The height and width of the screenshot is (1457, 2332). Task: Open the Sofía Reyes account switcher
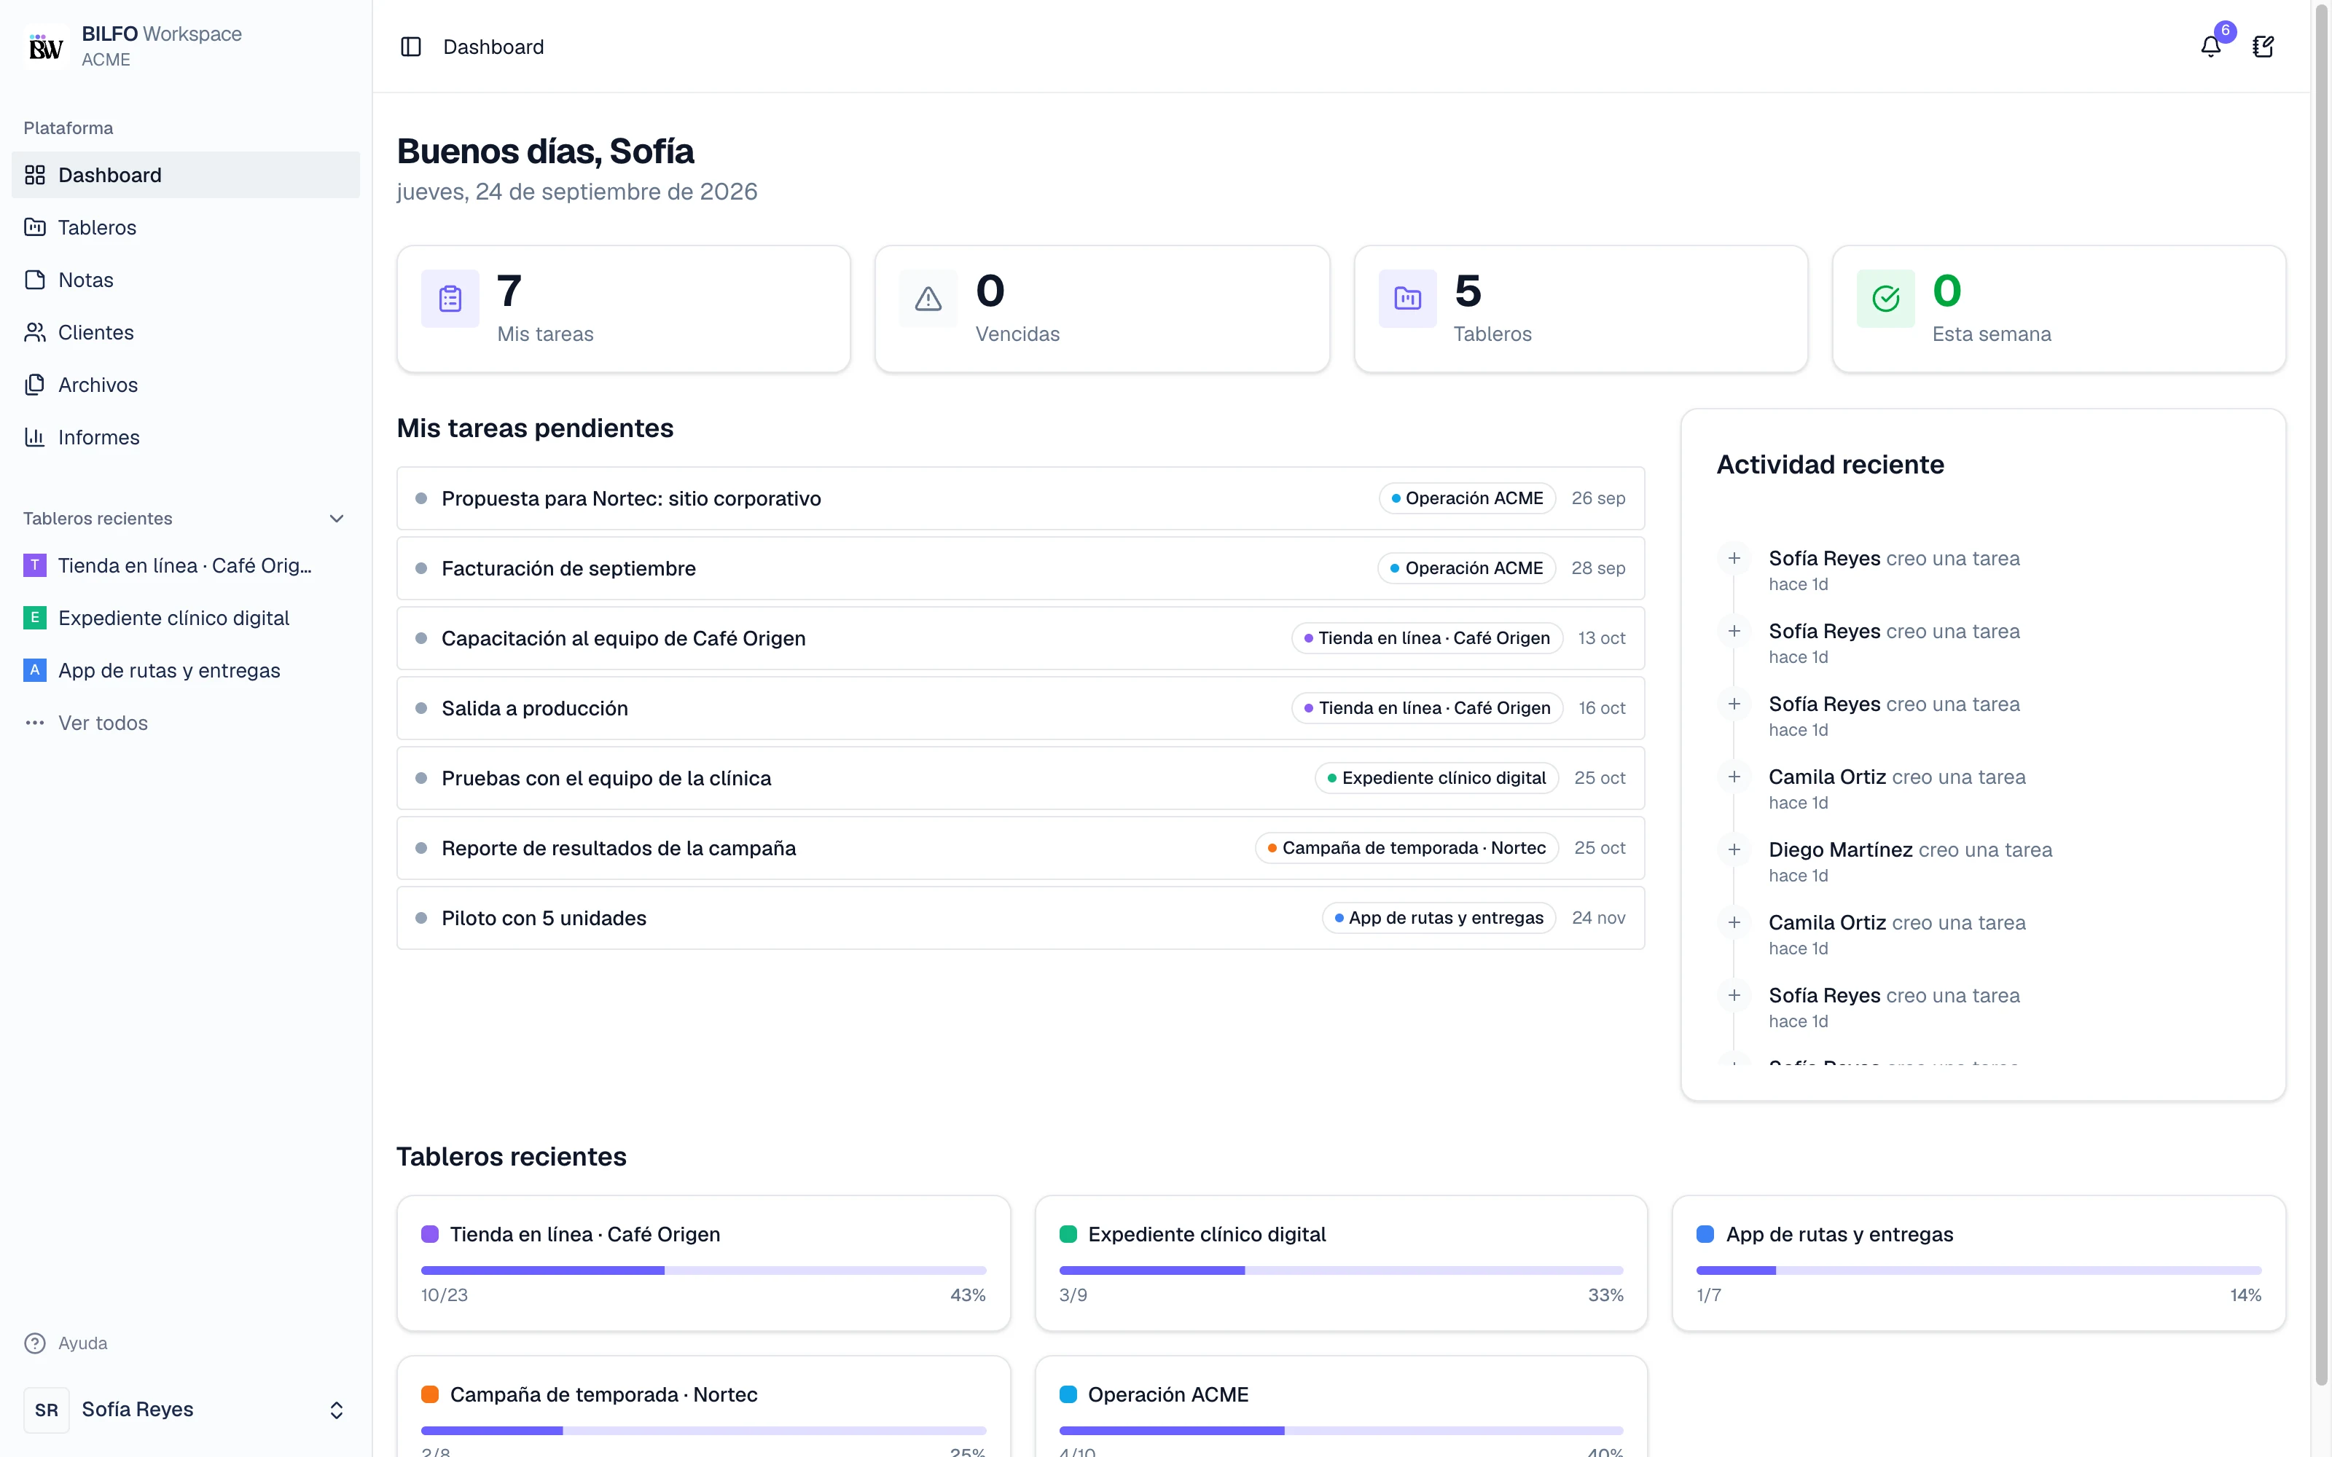pyautogui.click(x=186, y=1410)
